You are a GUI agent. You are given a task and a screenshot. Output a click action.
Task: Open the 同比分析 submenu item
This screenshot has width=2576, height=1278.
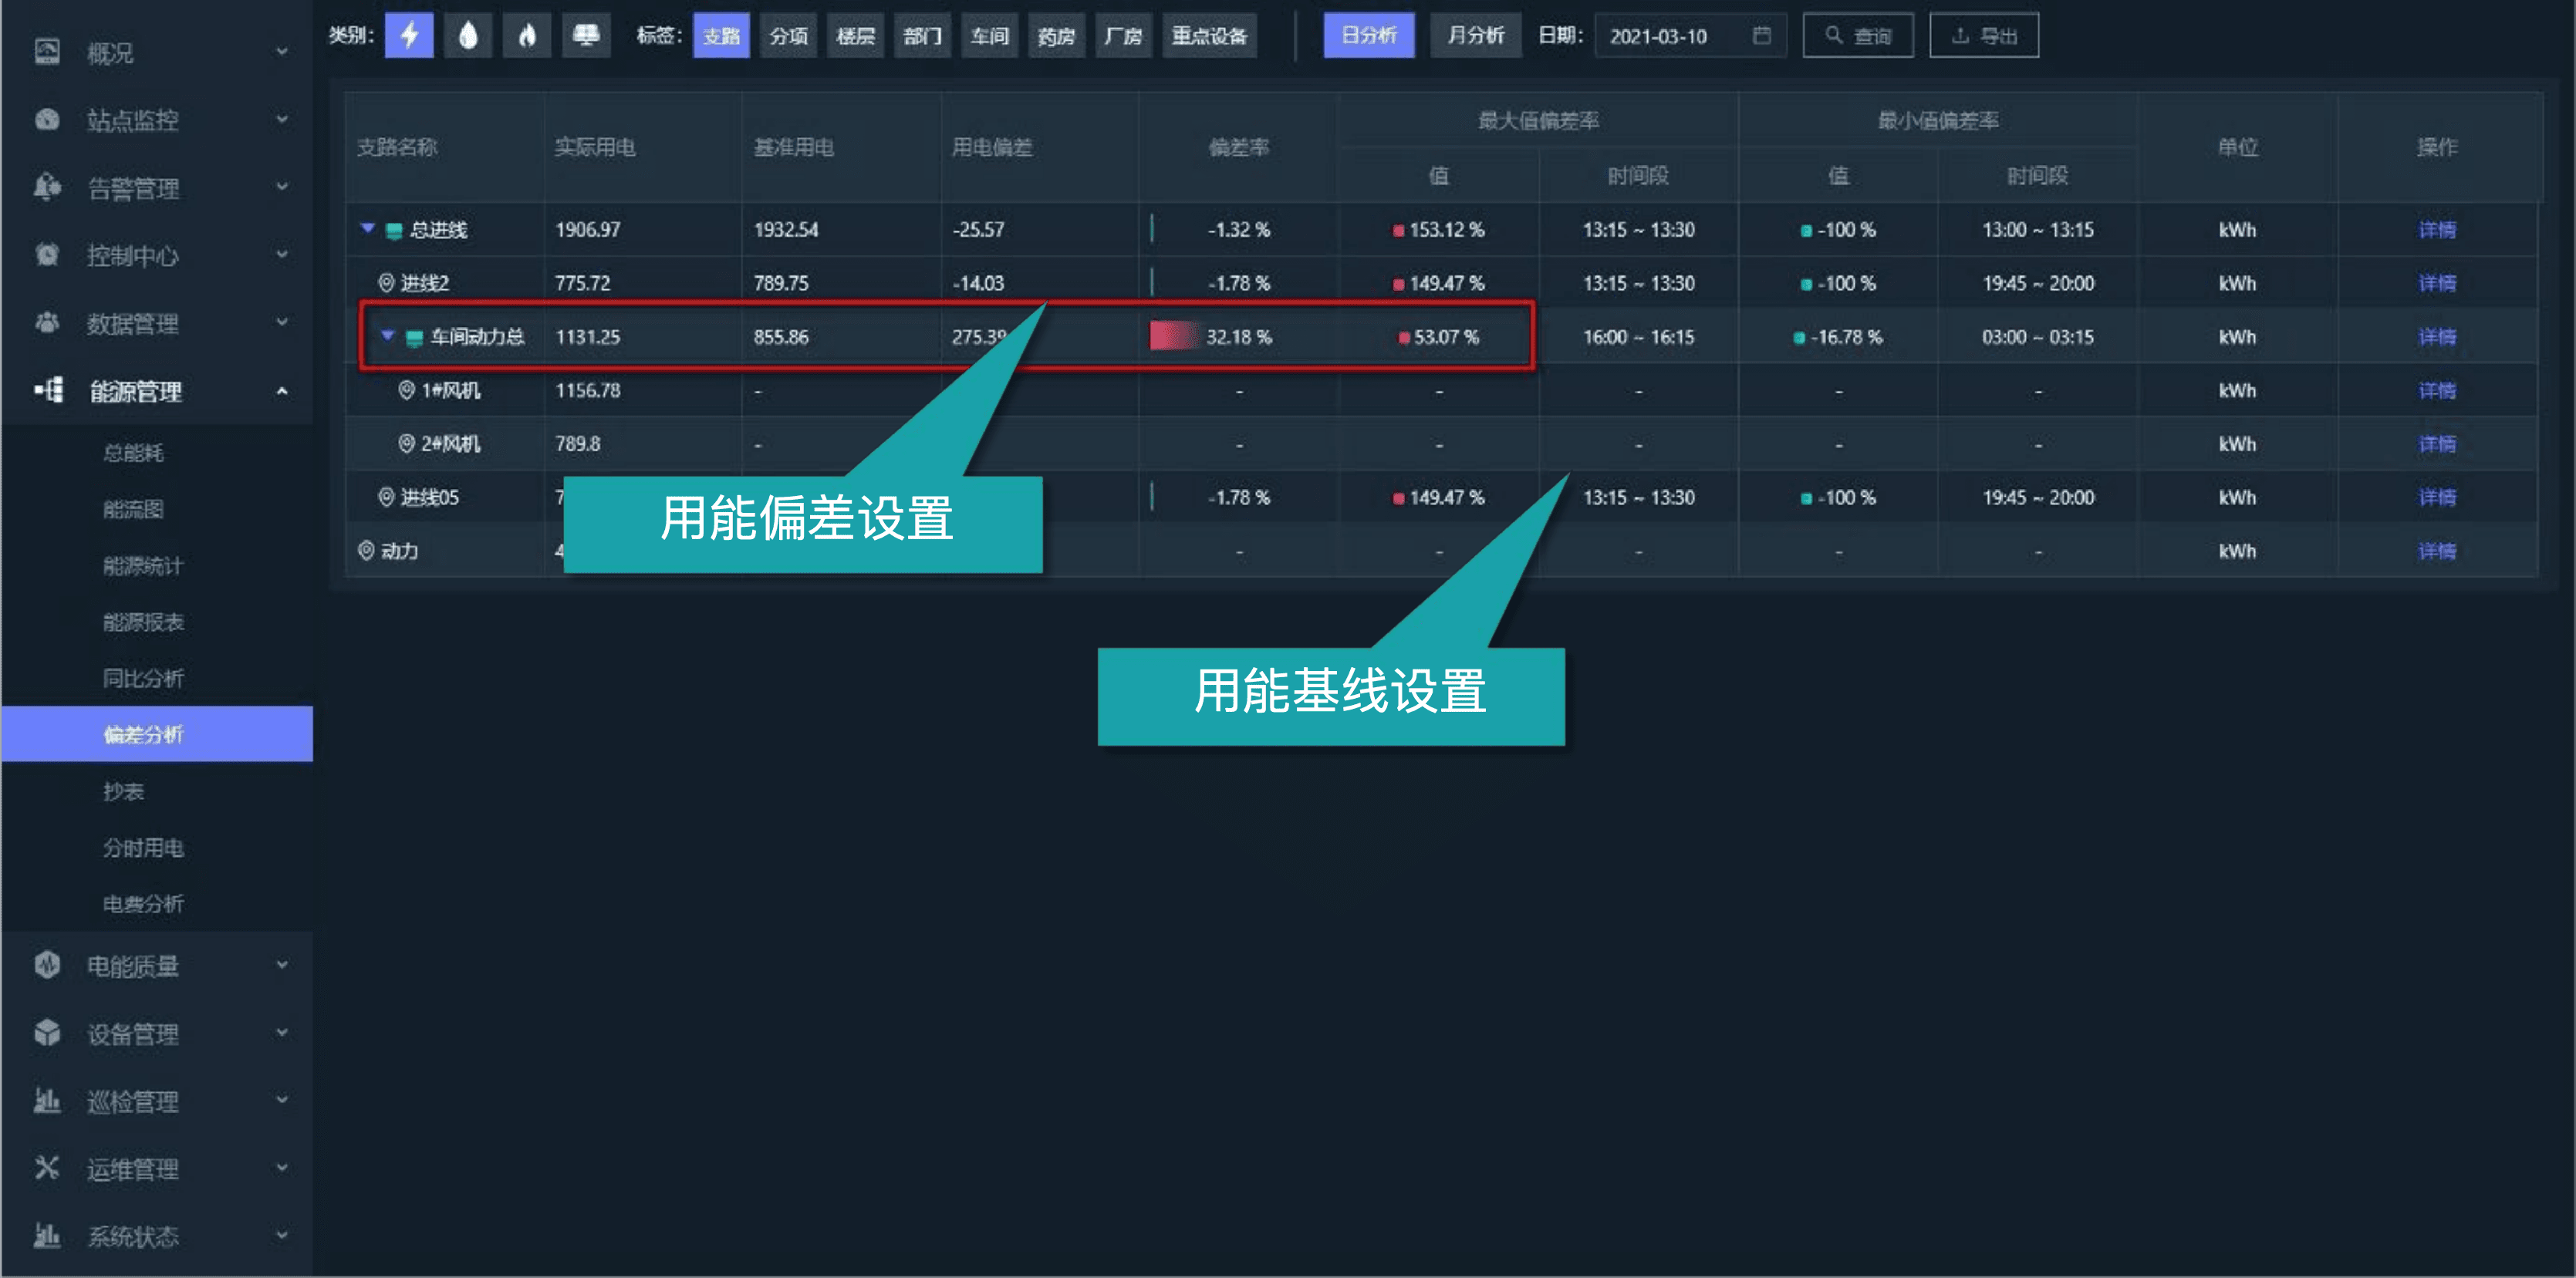click(143, 678)
